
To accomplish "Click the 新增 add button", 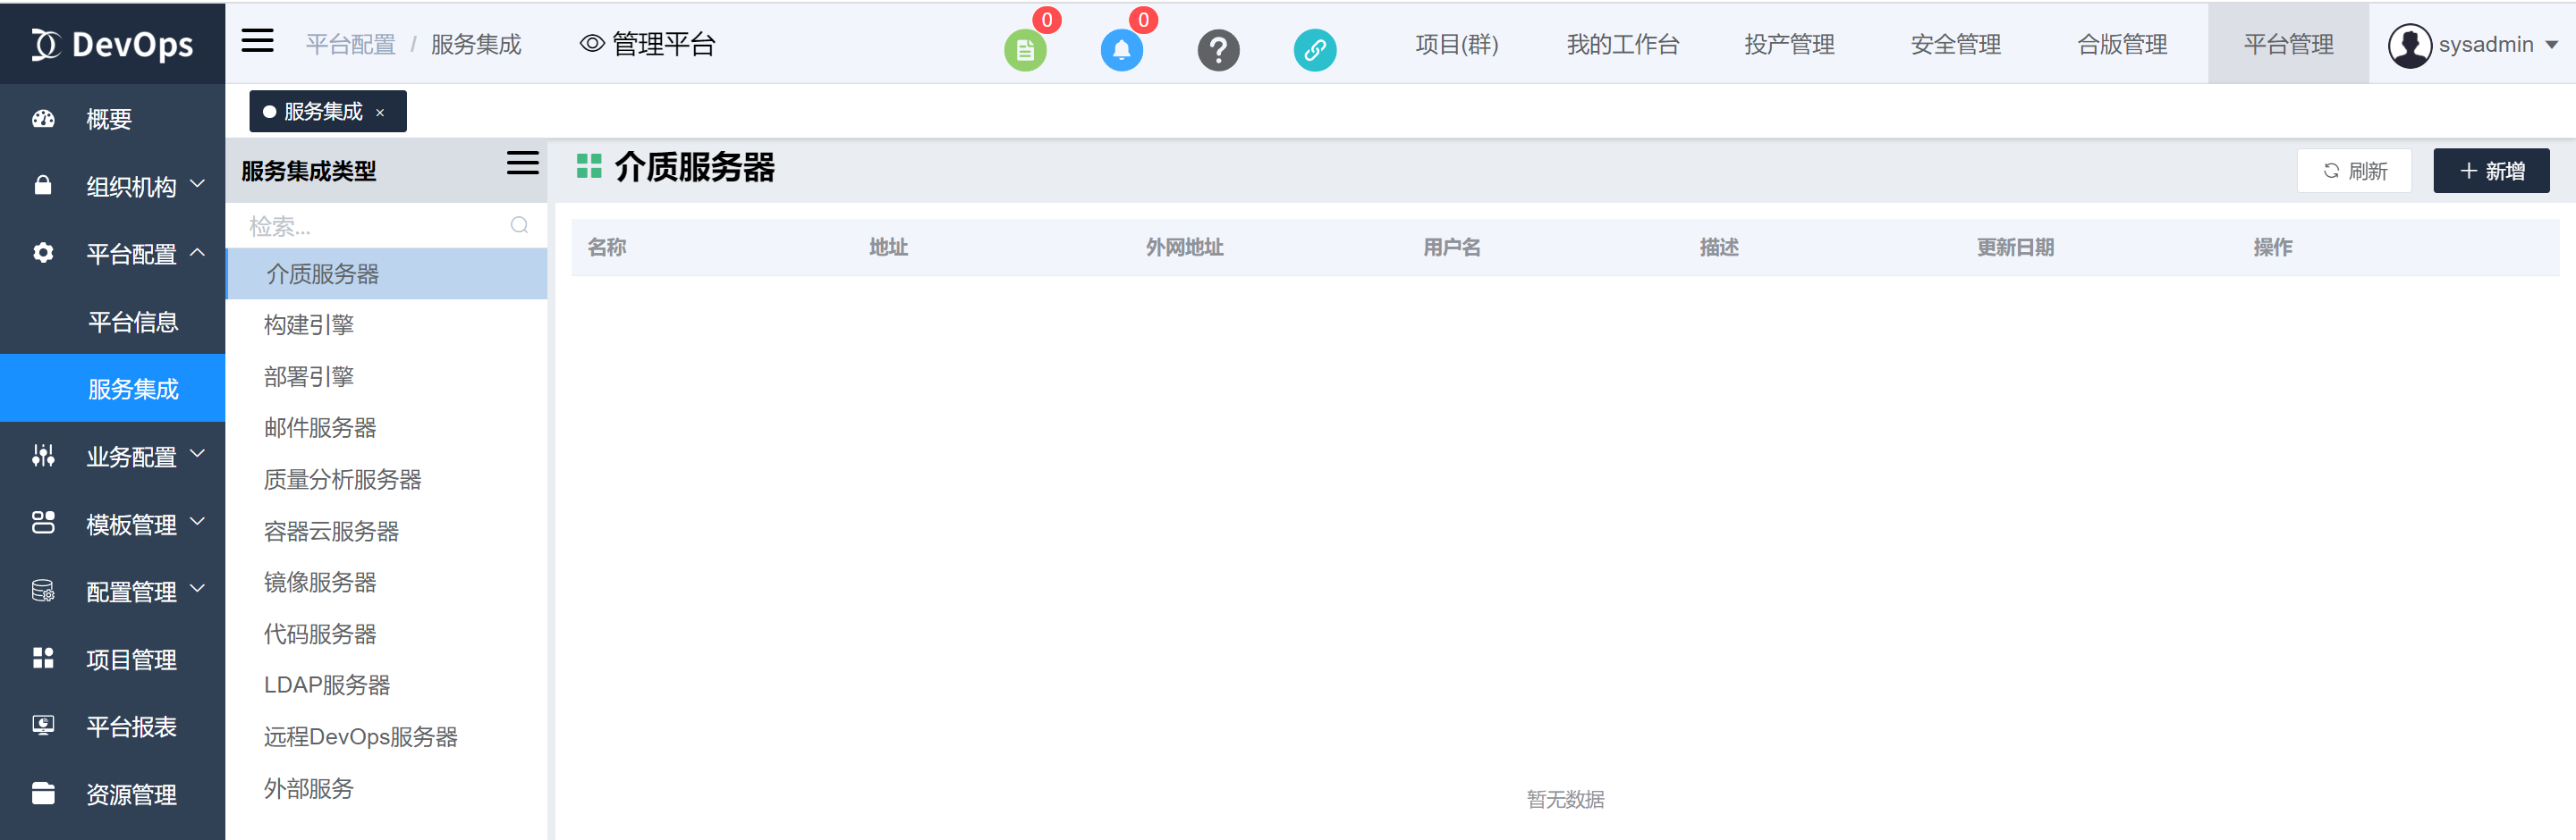I will point(2491,171).
